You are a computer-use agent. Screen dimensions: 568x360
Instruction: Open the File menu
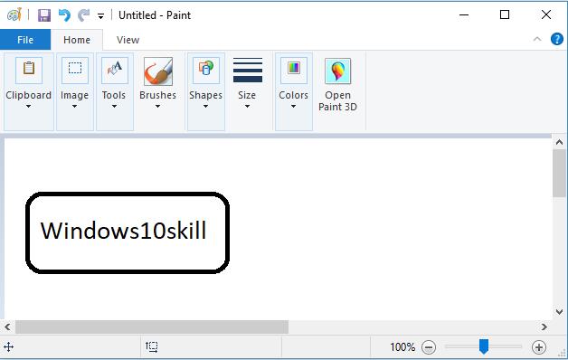[25, 40]
